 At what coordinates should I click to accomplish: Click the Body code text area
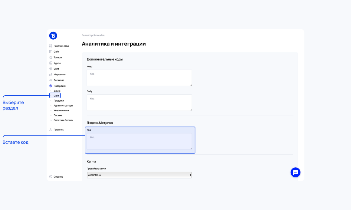point(139,103)
